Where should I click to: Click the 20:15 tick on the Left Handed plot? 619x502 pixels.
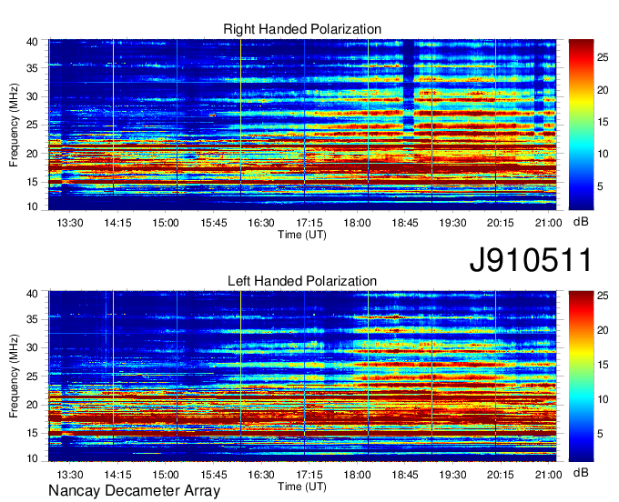(x=501, y=475)
